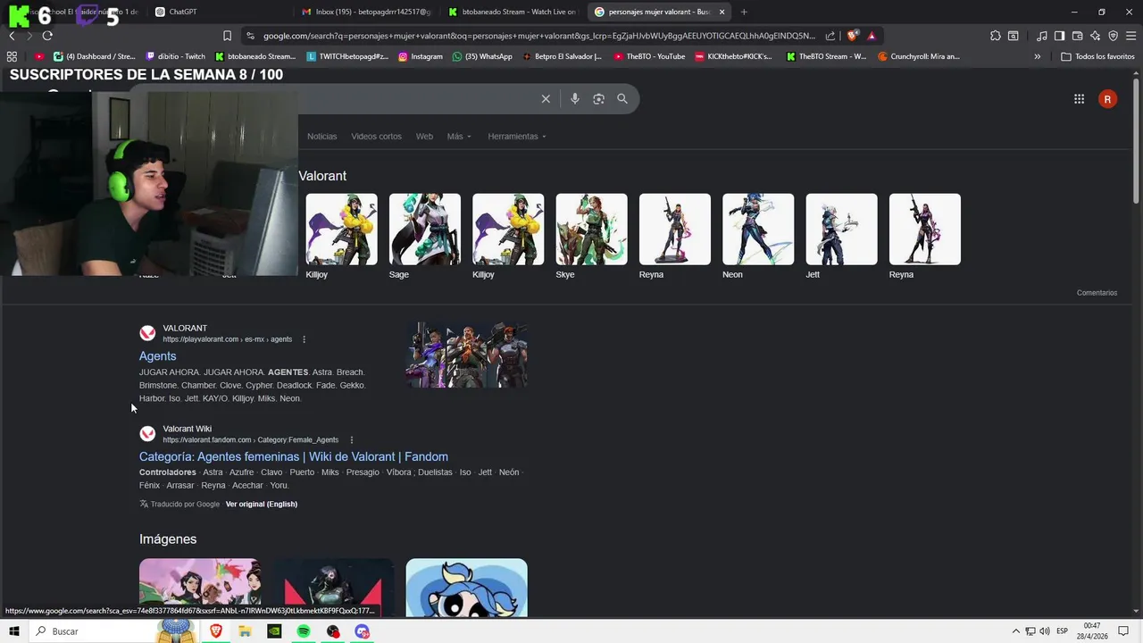
Task: Start Google voice search microphone
Action: pos(575,99)
